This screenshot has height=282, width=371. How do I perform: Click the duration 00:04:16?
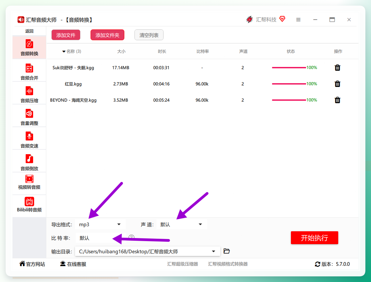pos(162,84)
